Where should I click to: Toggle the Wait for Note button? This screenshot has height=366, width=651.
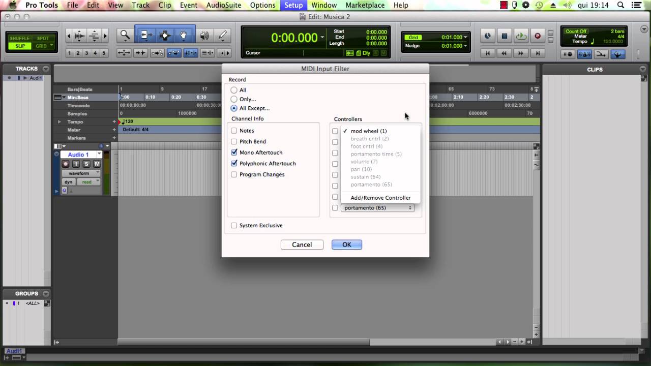[x=568, y=54]
